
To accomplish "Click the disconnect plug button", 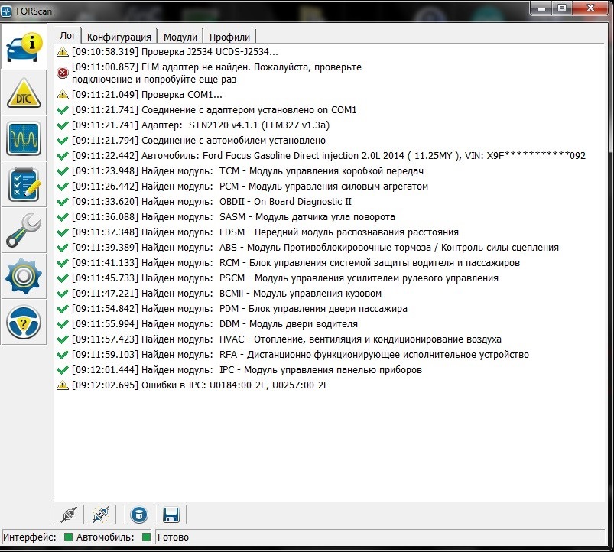I will [101, 515].
